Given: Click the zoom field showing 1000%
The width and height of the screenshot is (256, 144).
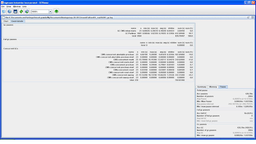Looking at the screenshot, I should pos(40,12).
